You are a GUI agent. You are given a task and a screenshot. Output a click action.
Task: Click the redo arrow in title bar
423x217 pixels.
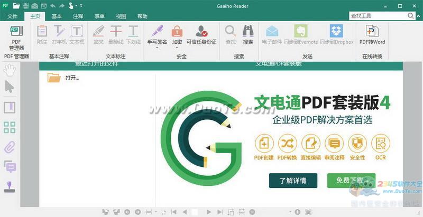(62, 5)
